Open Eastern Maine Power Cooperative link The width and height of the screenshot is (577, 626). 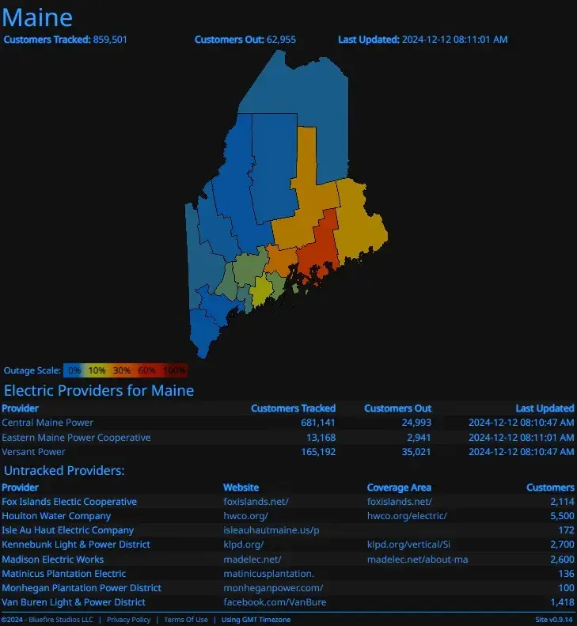pyautogui.click(x=76, y=437)
